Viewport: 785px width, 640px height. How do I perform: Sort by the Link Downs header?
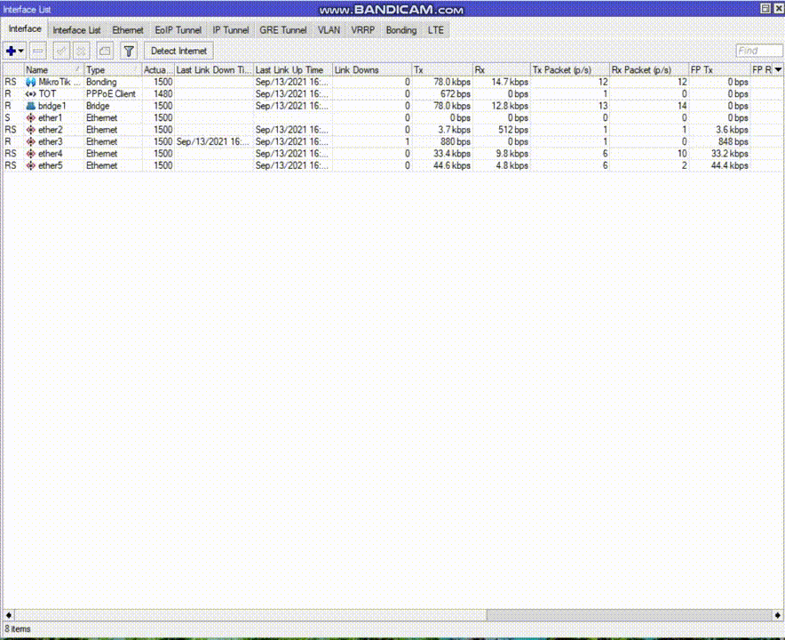point(372,69)
